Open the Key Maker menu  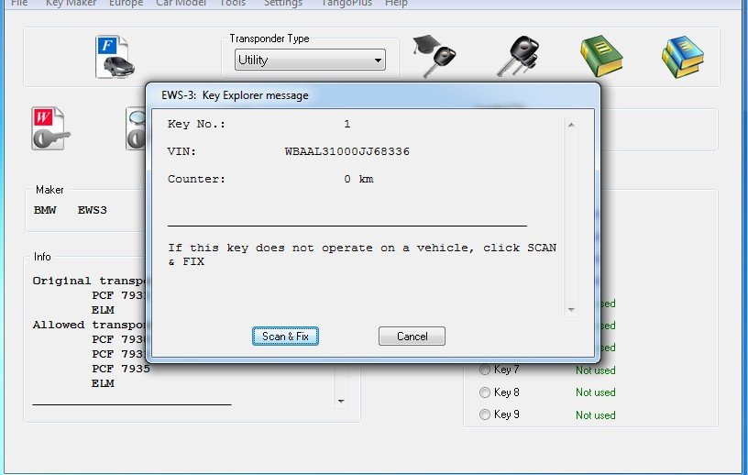(71, 3)
